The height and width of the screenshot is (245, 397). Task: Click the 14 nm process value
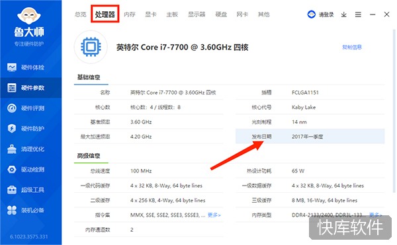click(x=299, y=122)
